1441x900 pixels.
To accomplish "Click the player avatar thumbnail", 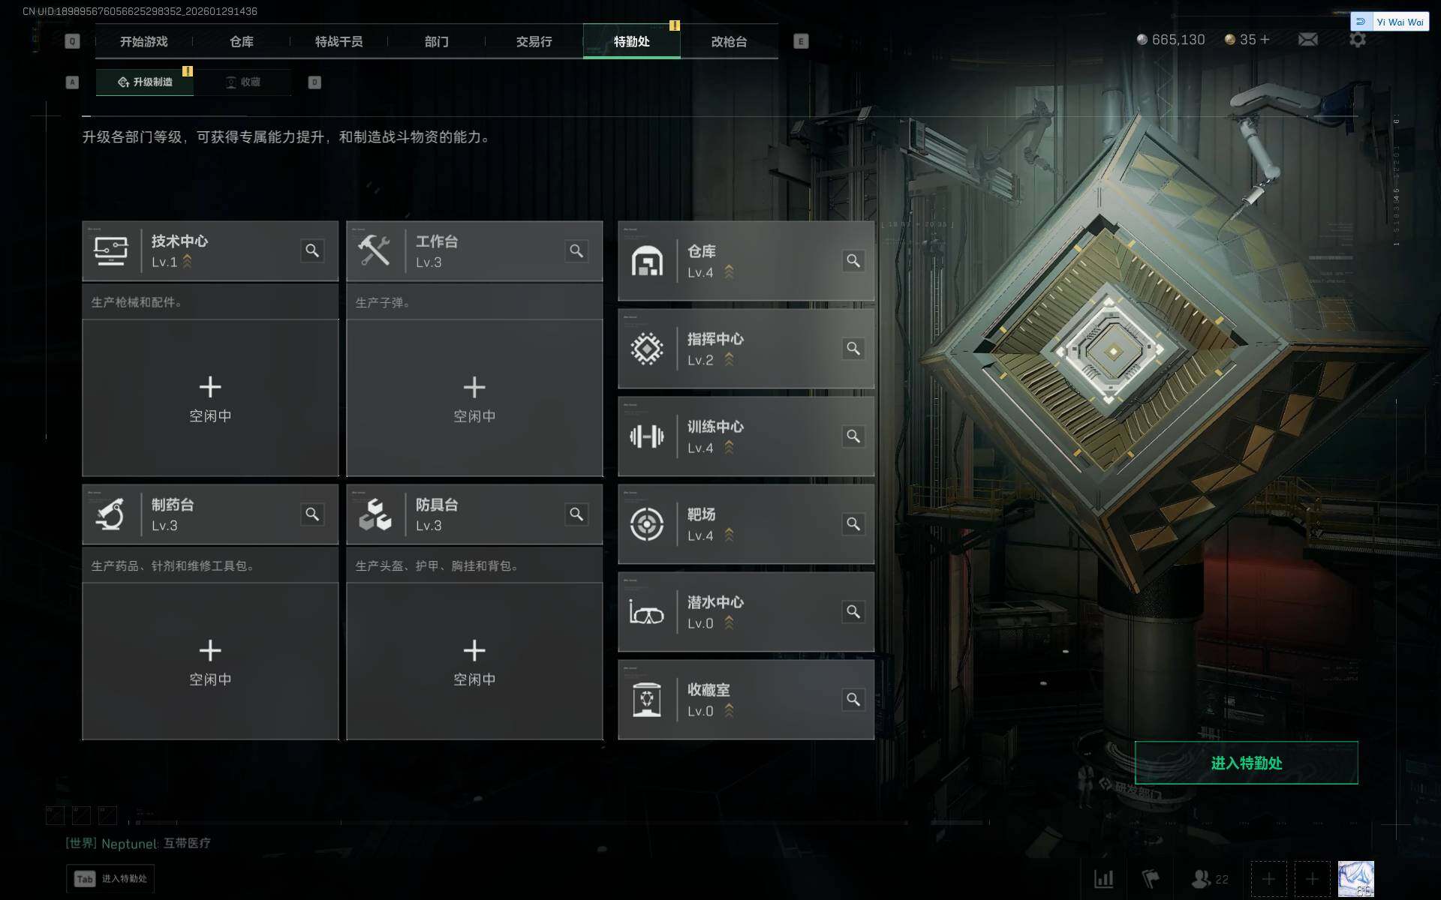I will pos(1355,878).
